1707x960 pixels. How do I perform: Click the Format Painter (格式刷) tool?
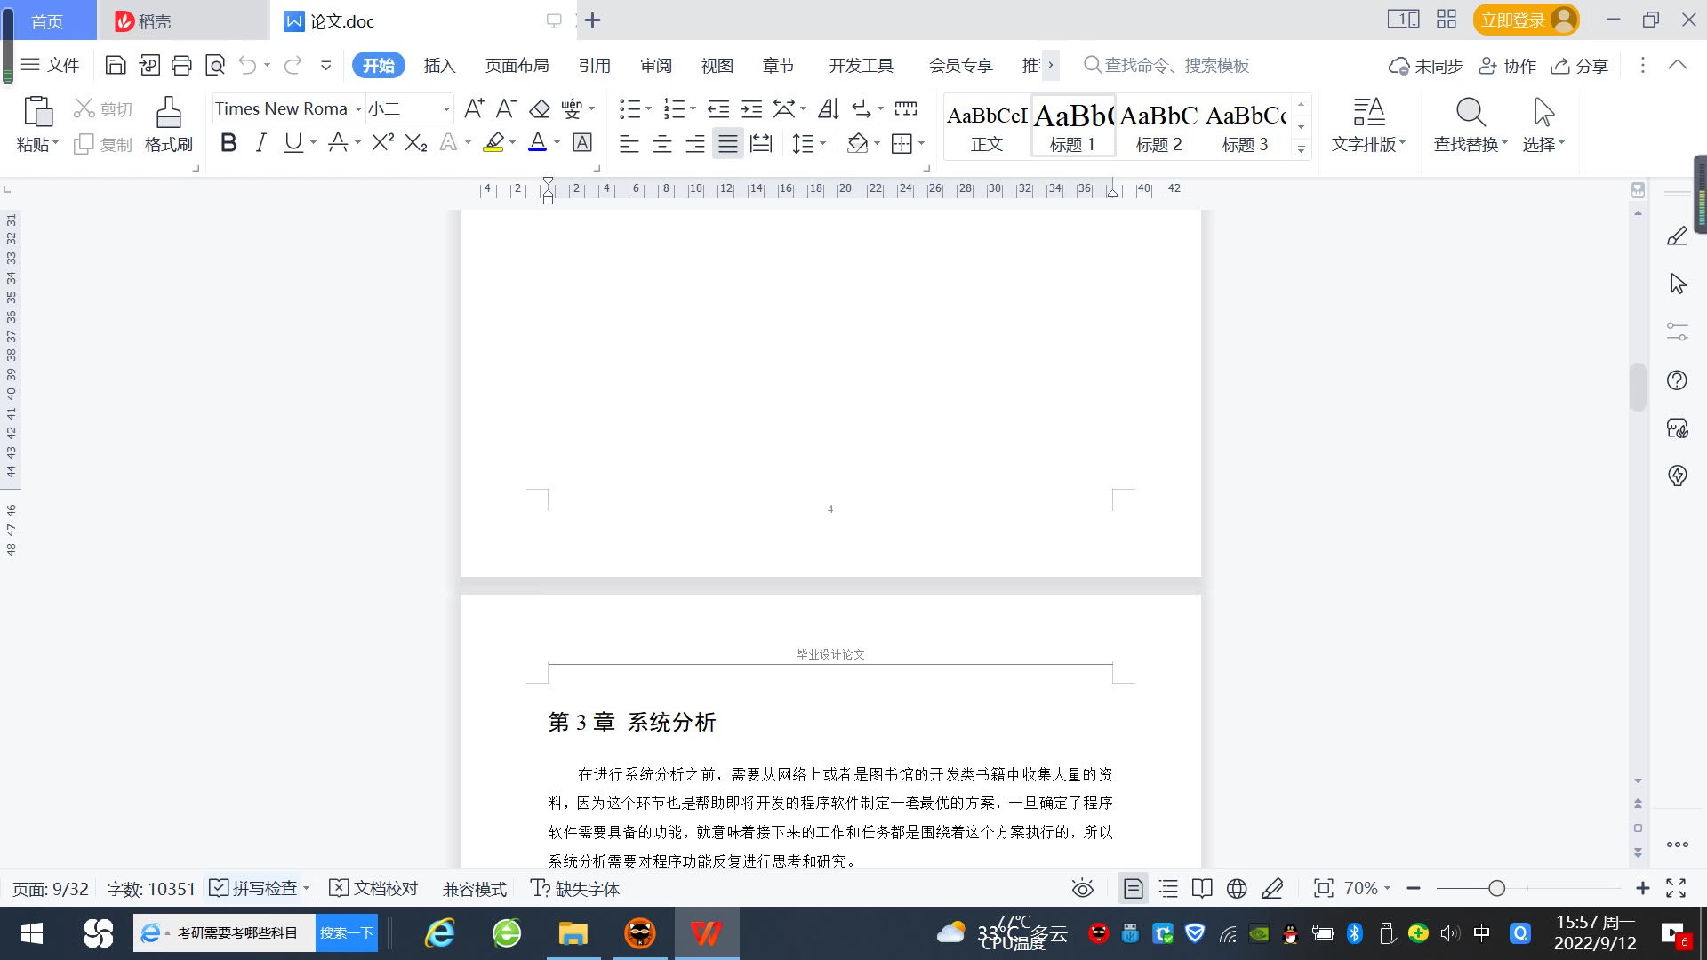pyautogui.click(x=169, y=124)
